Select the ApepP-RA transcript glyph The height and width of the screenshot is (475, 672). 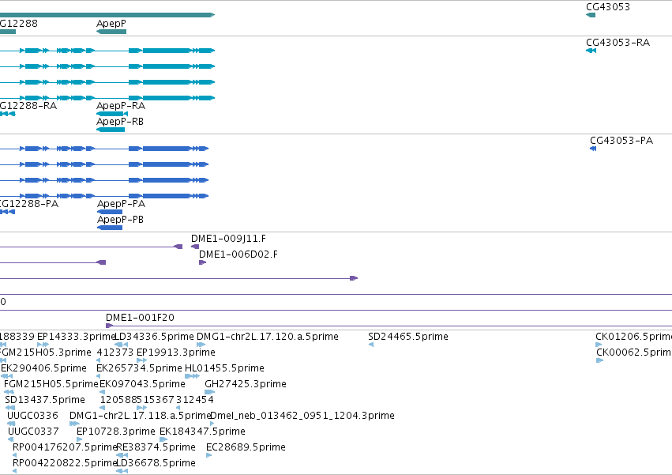pyautogui.click(x=112, y=114)
